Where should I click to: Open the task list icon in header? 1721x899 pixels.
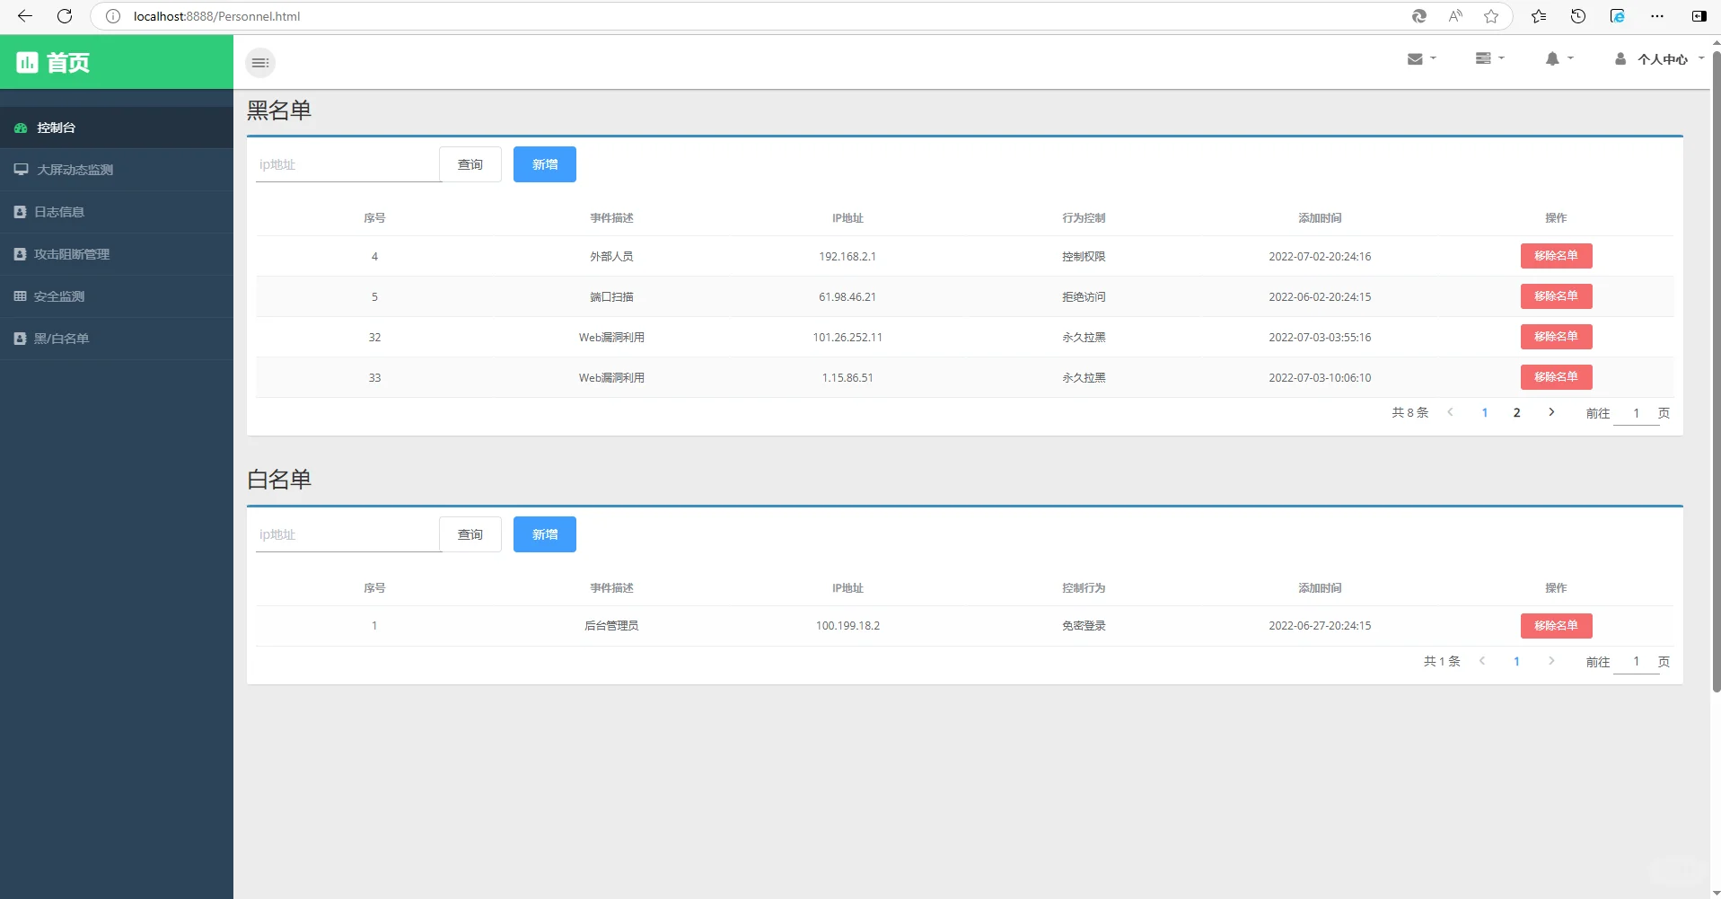[x=1483, y=58]
